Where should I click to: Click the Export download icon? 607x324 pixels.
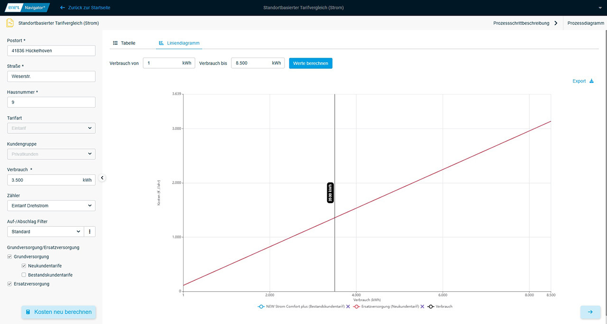point(591,81)
